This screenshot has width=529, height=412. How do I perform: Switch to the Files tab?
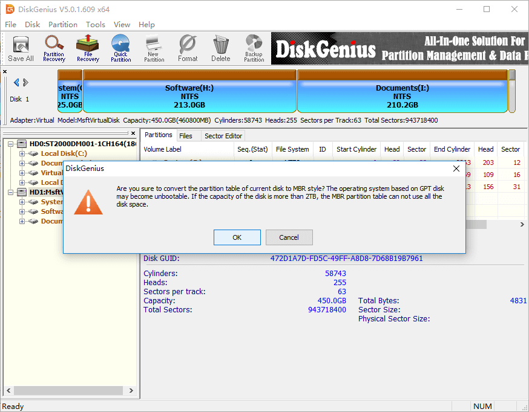pos(186,136)
